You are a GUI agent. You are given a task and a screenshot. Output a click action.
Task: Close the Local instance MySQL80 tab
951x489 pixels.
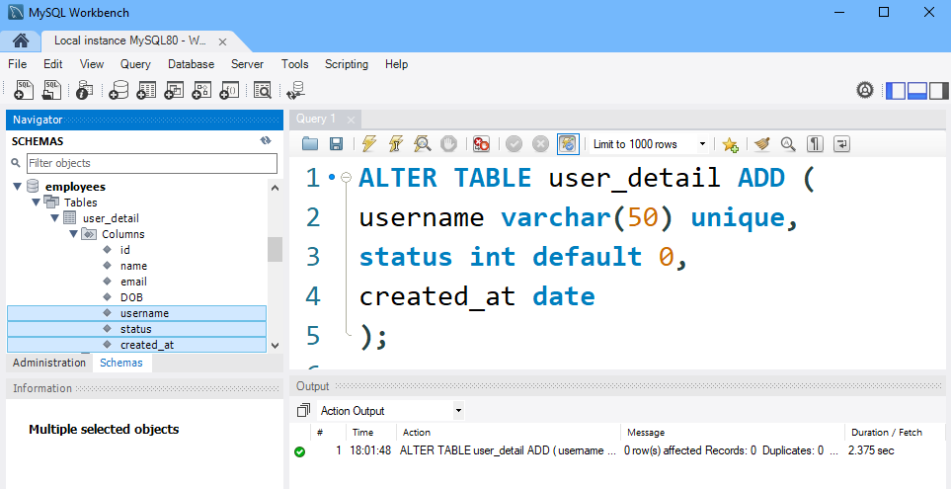[222, 41]
